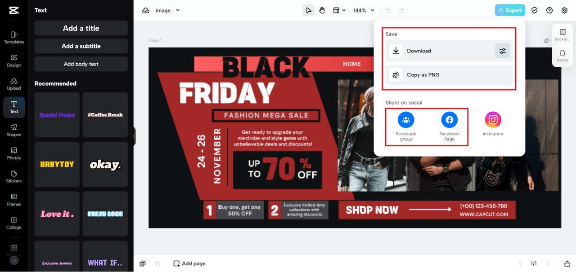576x272 pixels.
Task: Open the image project name dropdown
Action: [x=167, y=10]
